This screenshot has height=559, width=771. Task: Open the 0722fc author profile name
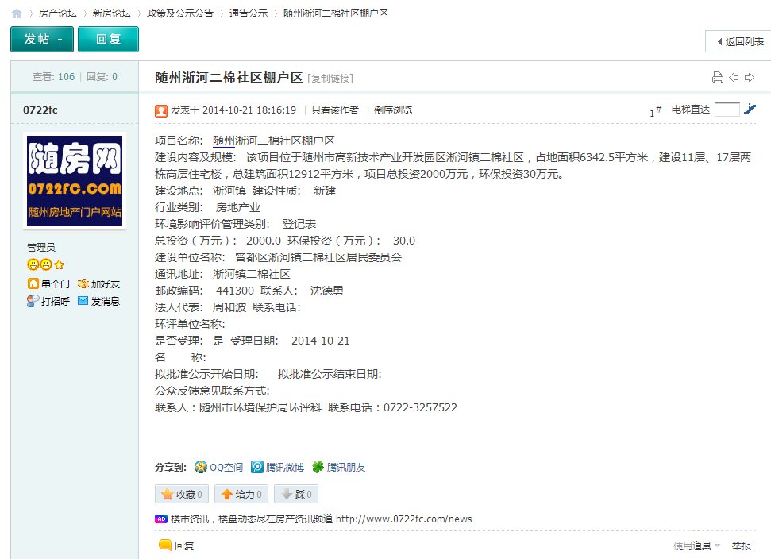tap(40, 110)
